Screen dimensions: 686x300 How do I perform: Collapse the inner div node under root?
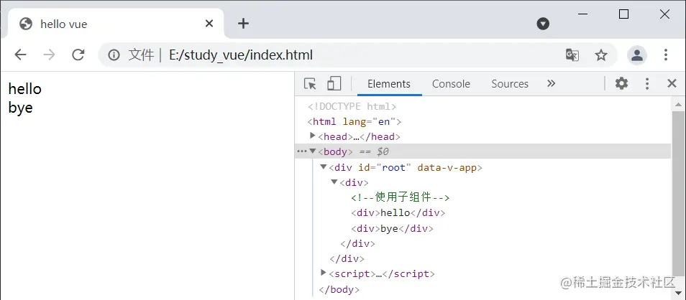[334, 182]
